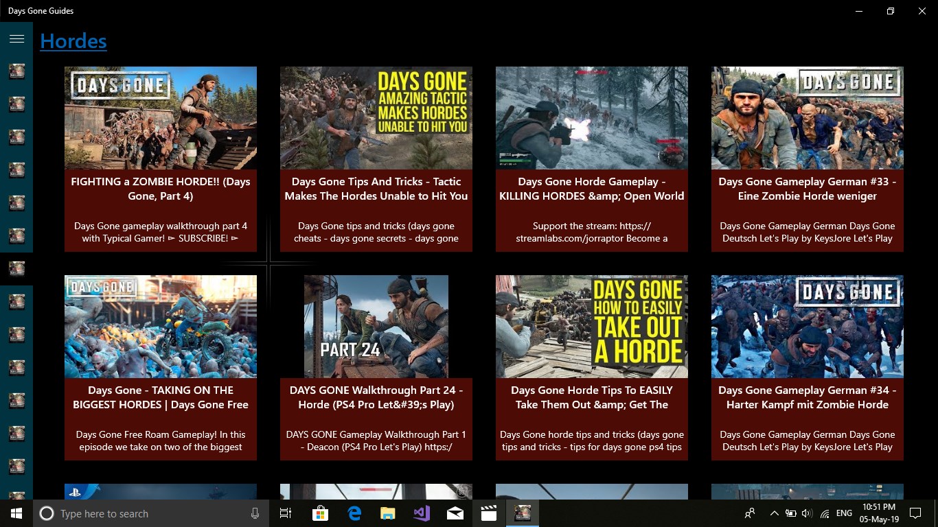Open the hamburger navigation menu
Image resolution: width=938 pixels, height=527 pixels.
pyautogui.click(x=16, y=38)
